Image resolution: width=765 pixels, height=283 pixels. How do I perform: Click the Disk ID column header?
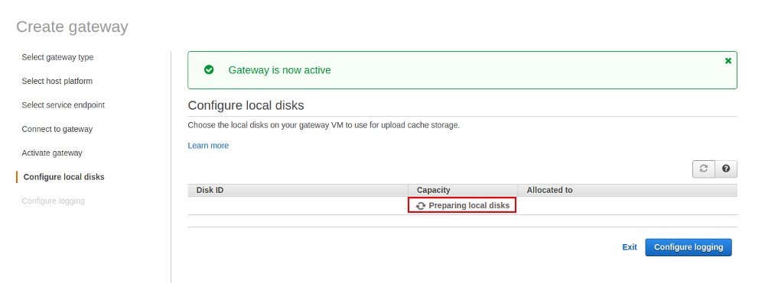210,190
